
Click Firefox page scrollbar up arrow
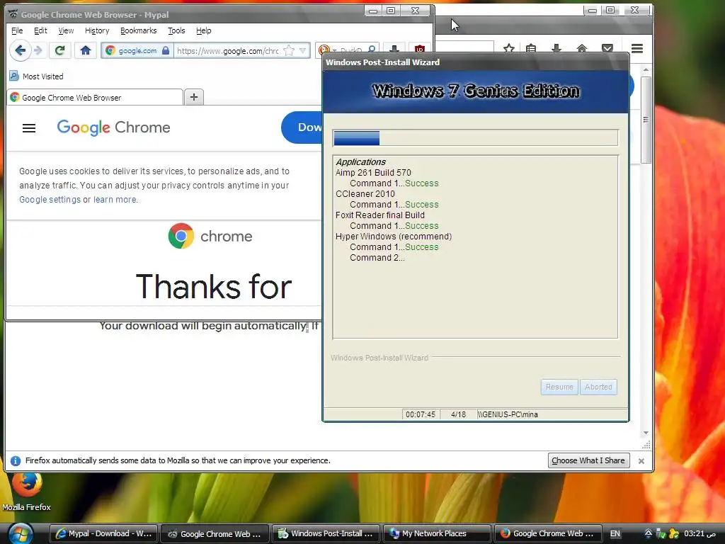click(x=646, y=69)
